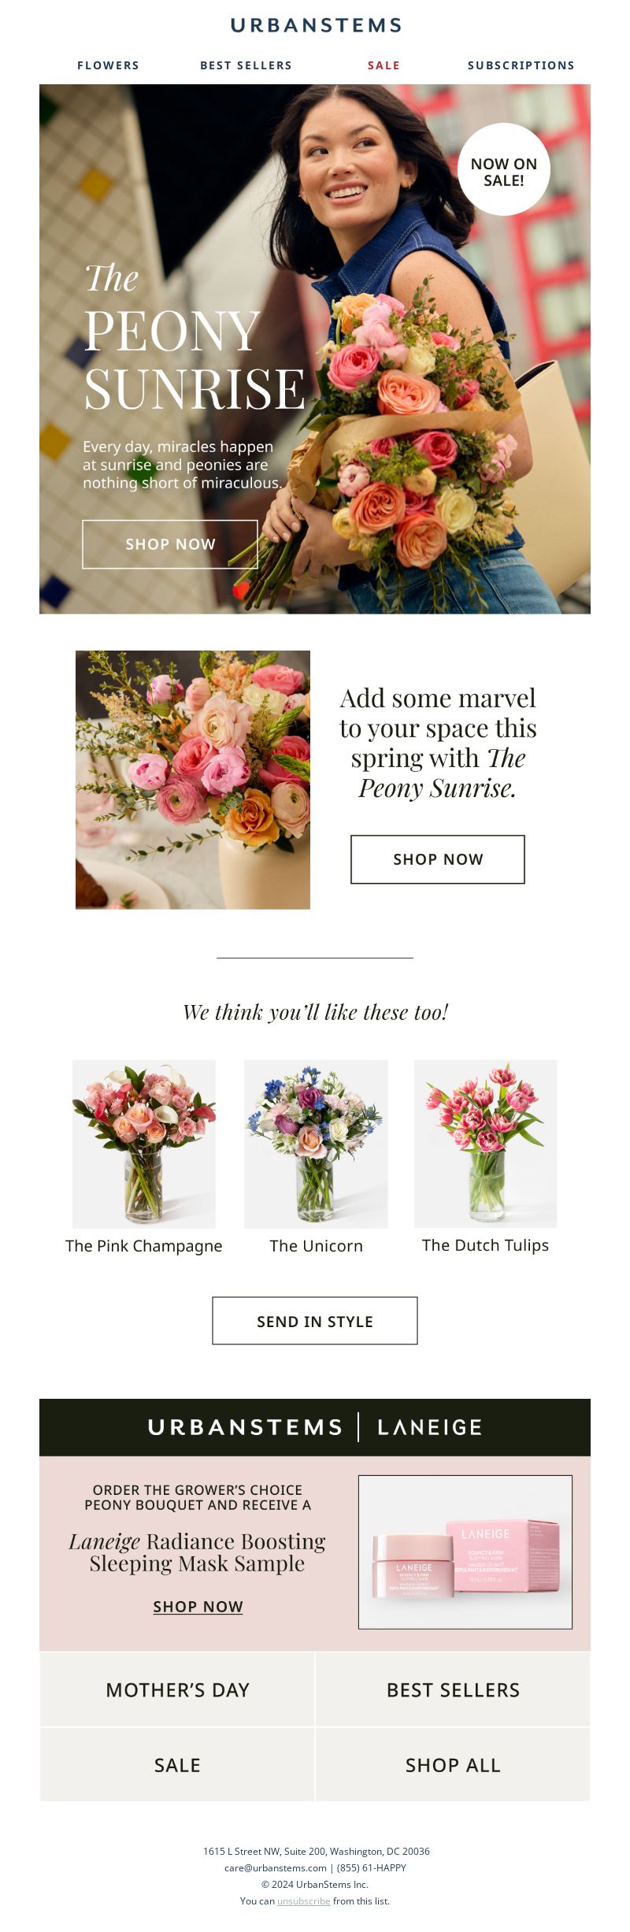This screenshot has width=630, height=1932.
Task: Go to the red Sale navigation link
Action: [384, 65]
